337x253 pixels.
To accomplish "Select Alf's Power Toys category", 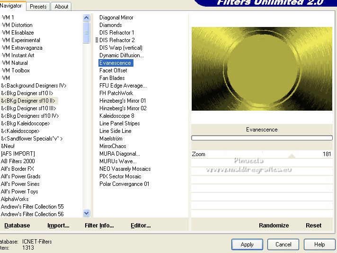I will click(x=19, y=192).
